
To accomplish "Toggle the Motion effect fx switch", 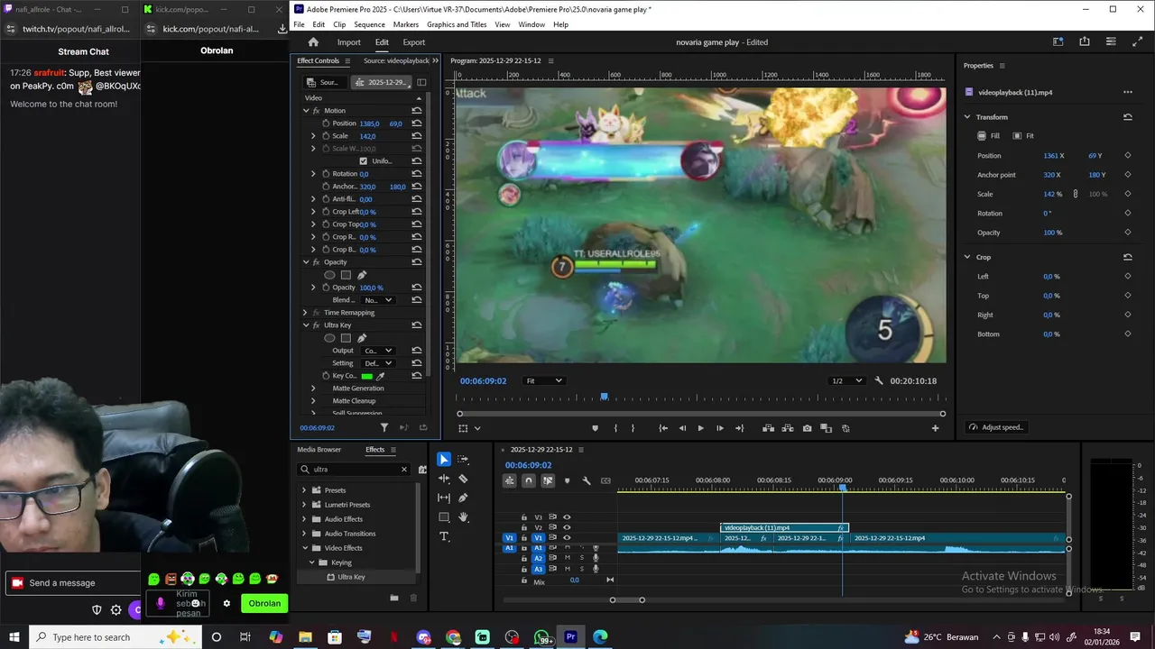I will tap(317, 111).
